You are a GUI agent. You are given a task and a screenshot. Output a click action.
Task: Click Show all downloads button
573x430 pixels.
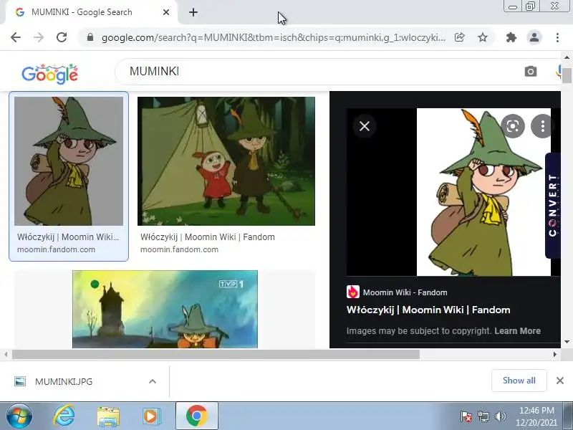(519, 381)
